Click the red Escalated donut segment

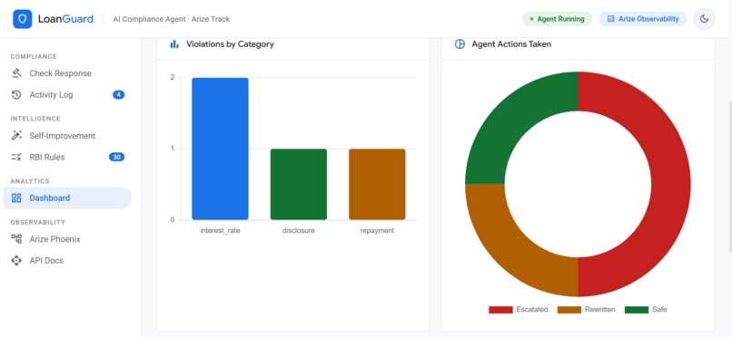671,184
